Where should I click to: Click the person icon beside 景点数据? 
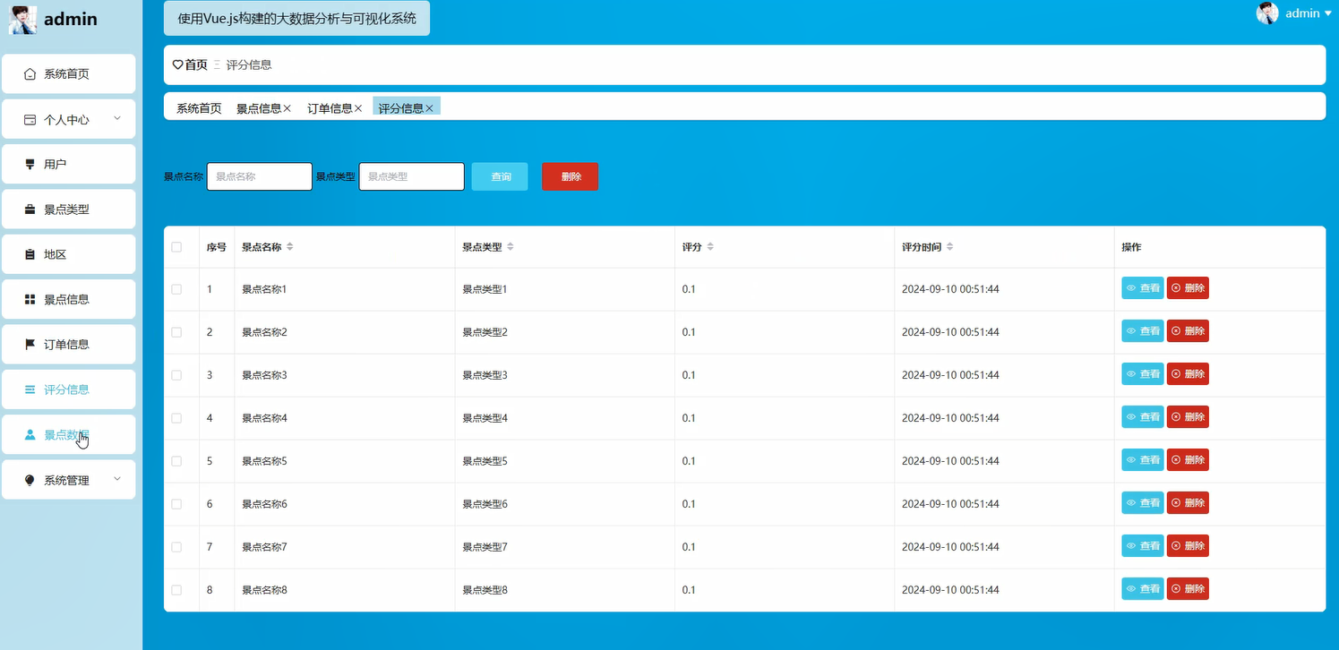point(30,435)
